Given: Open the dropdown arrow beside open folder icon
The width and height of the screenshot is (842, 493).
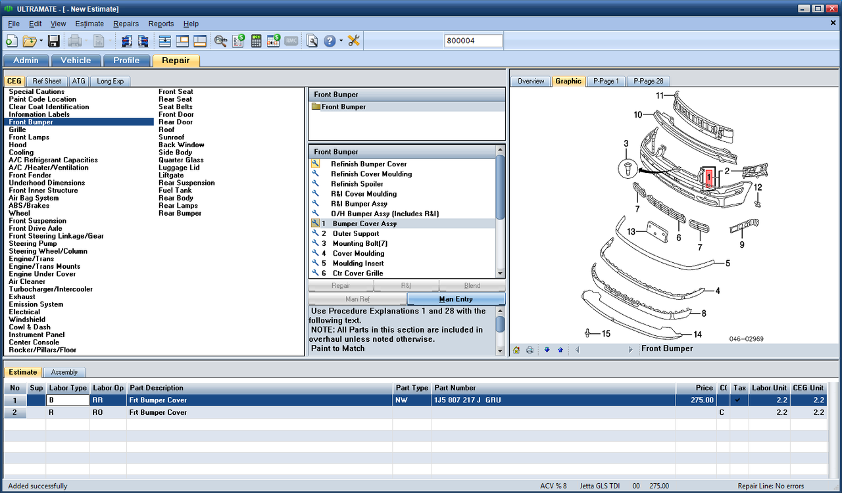Looking at the screenshot, I should pos(41,41).
